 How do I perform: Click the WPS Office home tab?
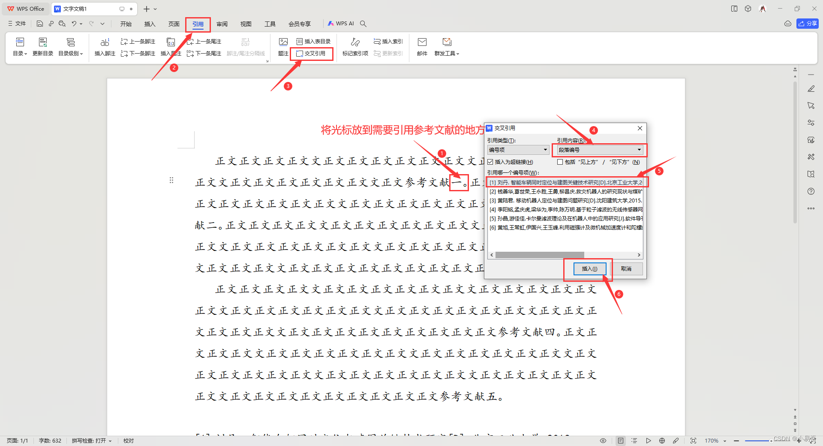coord(26,9)
